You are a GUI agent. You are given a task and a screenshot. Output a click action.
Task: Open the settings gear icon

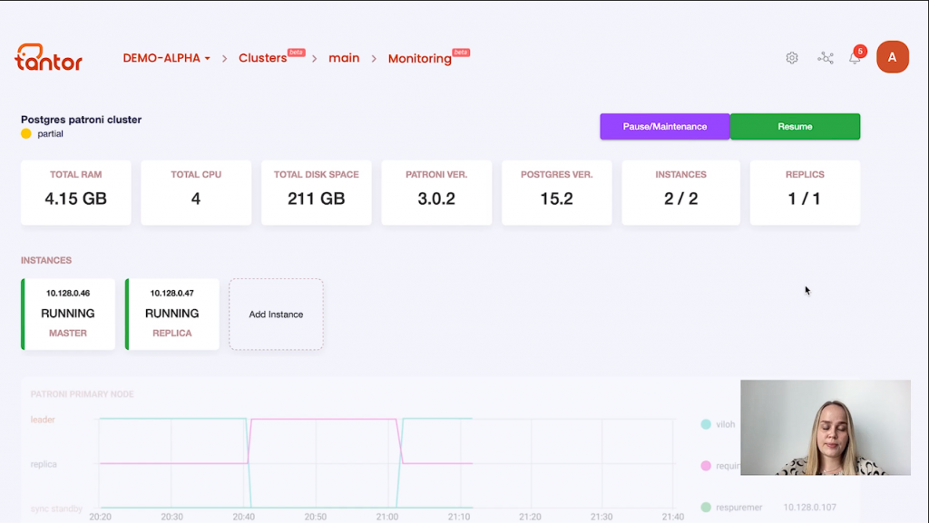pyautogui.click(x=791, y=58)
